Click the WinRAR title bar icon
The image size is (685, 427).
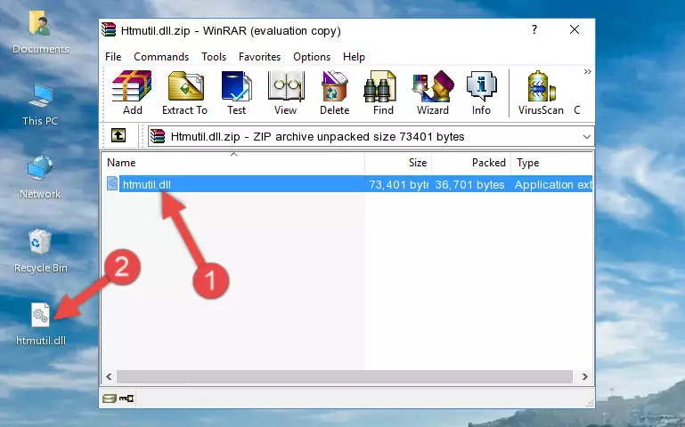pyautogui.click(x=109, y=29)
